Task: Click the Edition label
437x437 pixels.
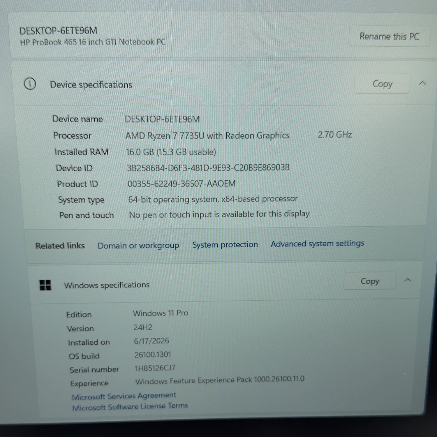Action: (x=79, y=315)
